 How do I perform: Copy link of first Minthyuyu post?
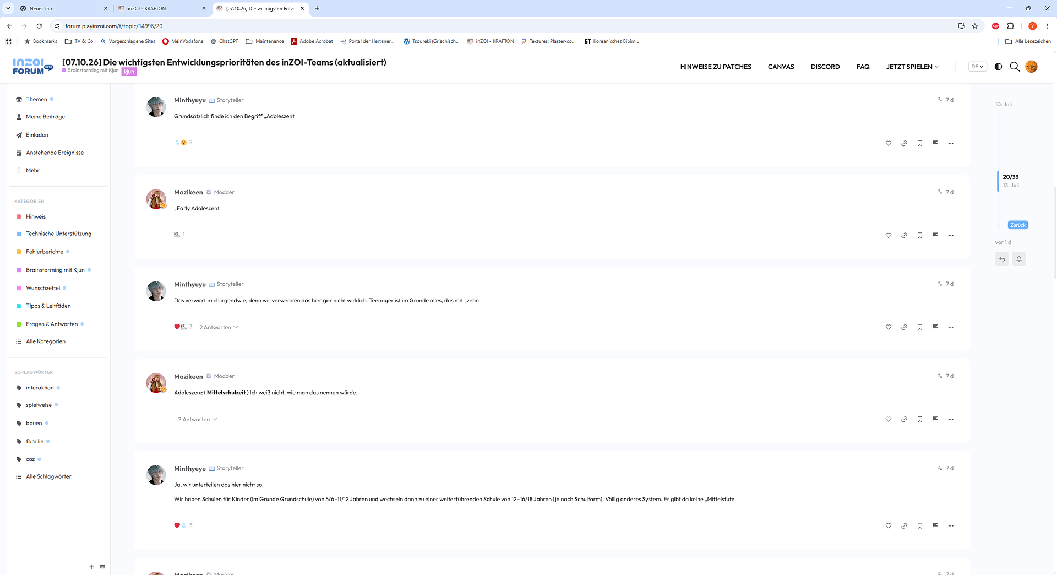(x=904, y=143)
